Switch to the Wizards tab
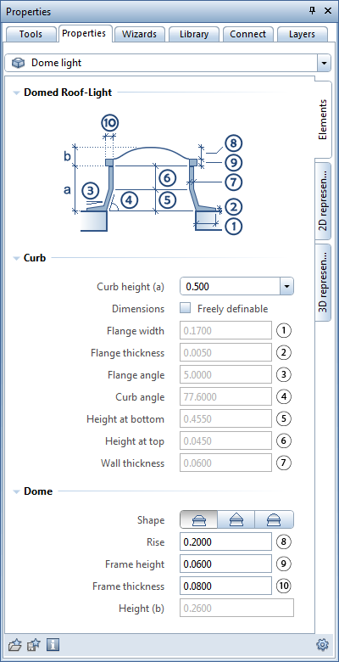339x662 pixels. click(139, 34)
